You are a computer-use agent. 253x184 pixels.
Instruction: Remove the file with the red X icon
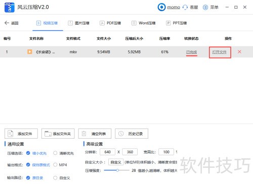[x=239, y=52]
